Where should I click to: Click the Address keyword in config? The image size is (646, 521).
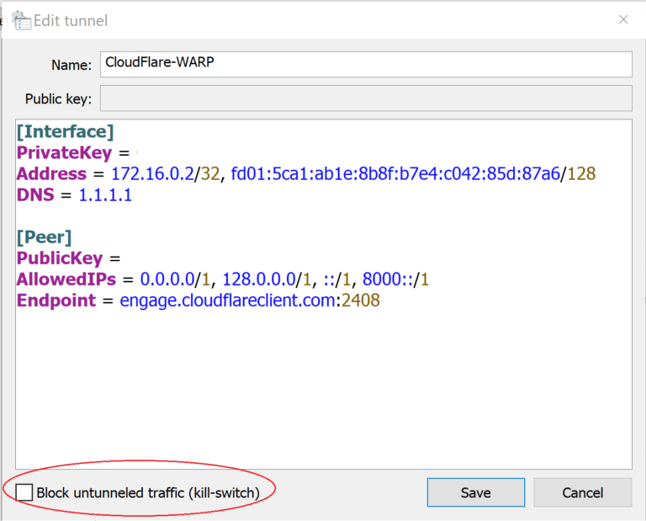[x=51, y=174]
